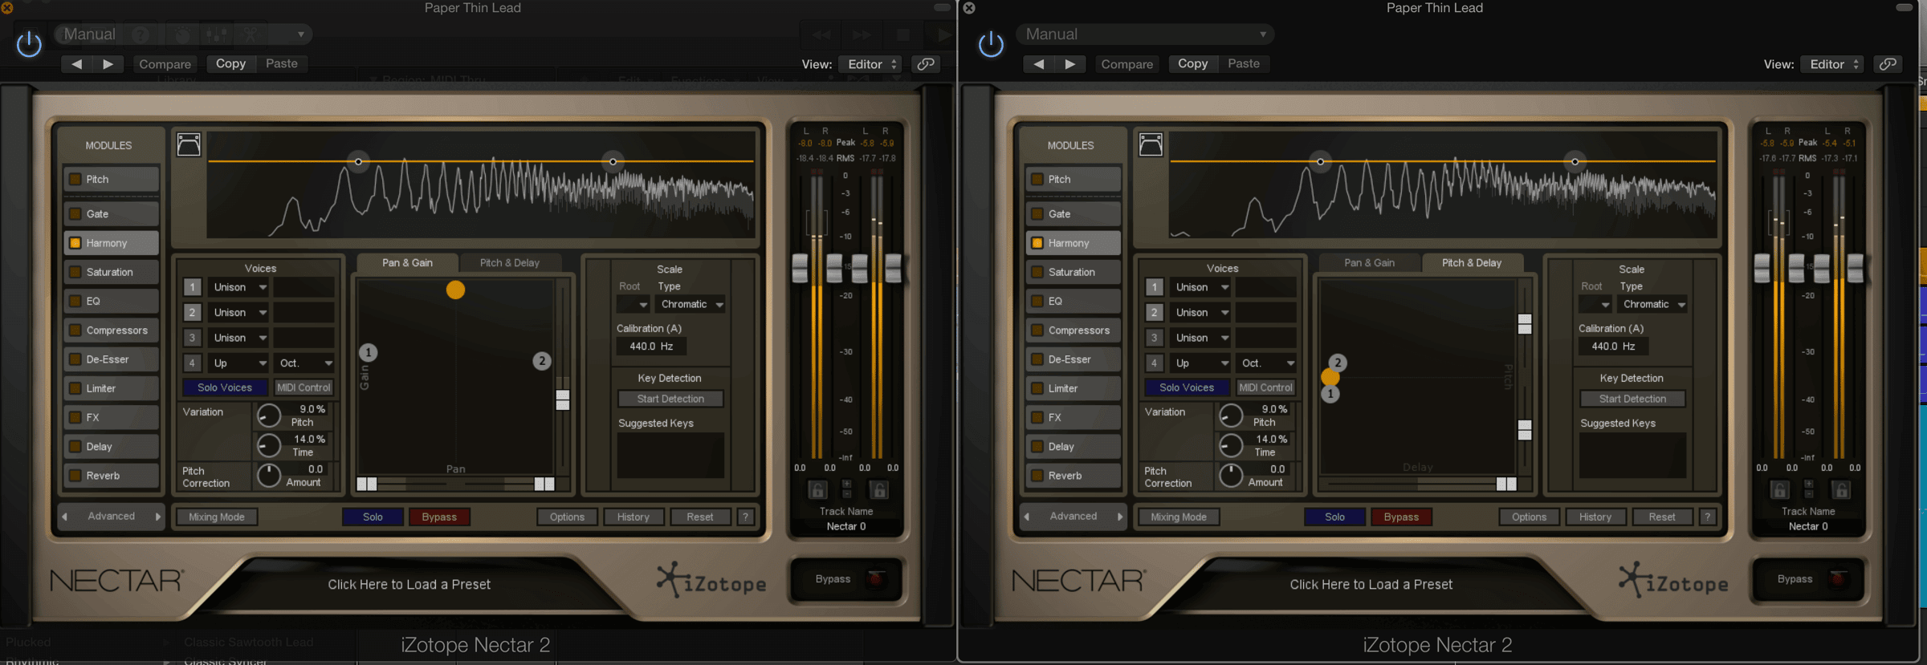The image size is (1927, 665).
Task: Click MIDI Control button in right window
Action: 1265,387
